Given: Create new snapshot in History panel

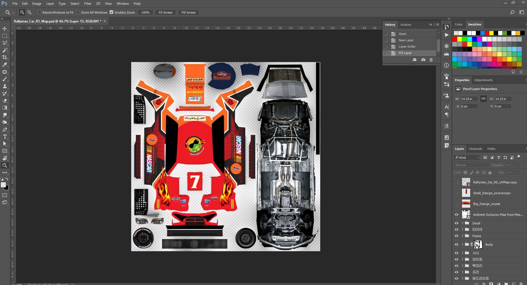Looking at the screenshot, I should point(423,60).
